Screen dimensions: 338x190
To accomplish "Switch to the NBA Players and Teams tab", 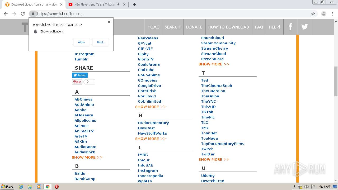I will pos(94,4).
